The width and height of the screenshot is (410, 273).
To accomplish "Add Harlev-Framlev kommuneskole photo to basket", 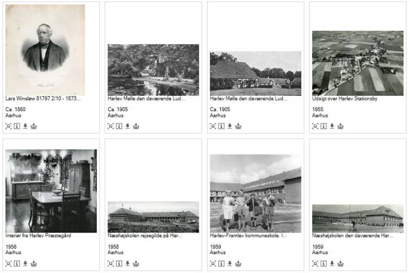I will pyautogui.click(x=238, y=264).
